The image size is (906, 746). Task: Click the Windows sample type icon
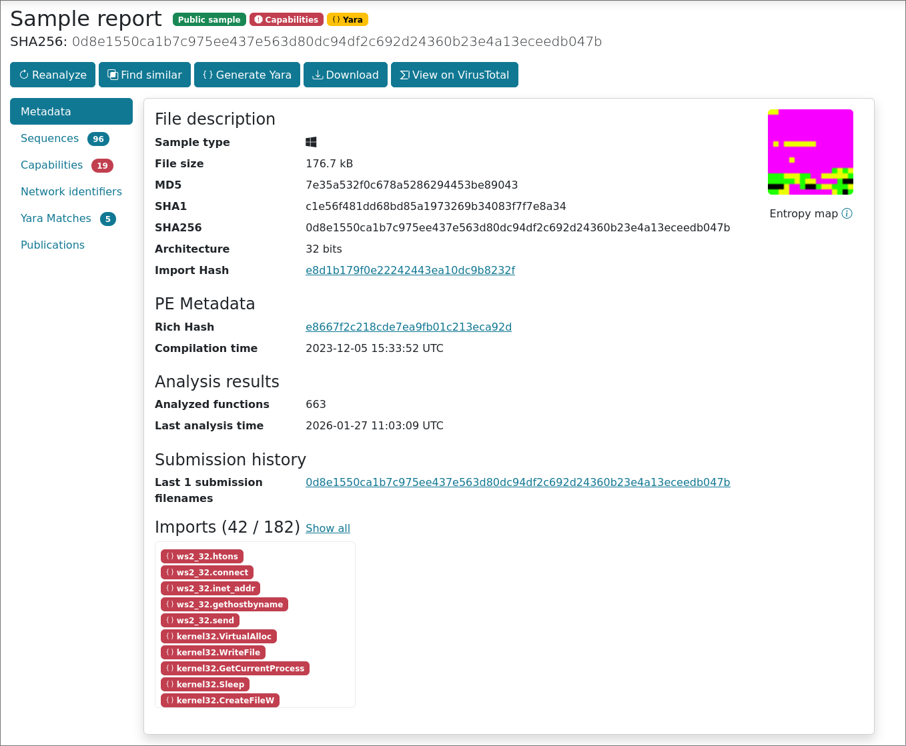click(x=311, y=142)
